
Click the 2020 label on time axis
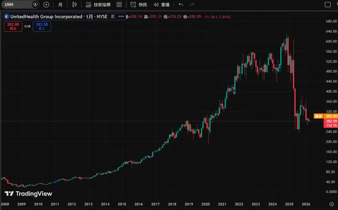click(206, 204)
